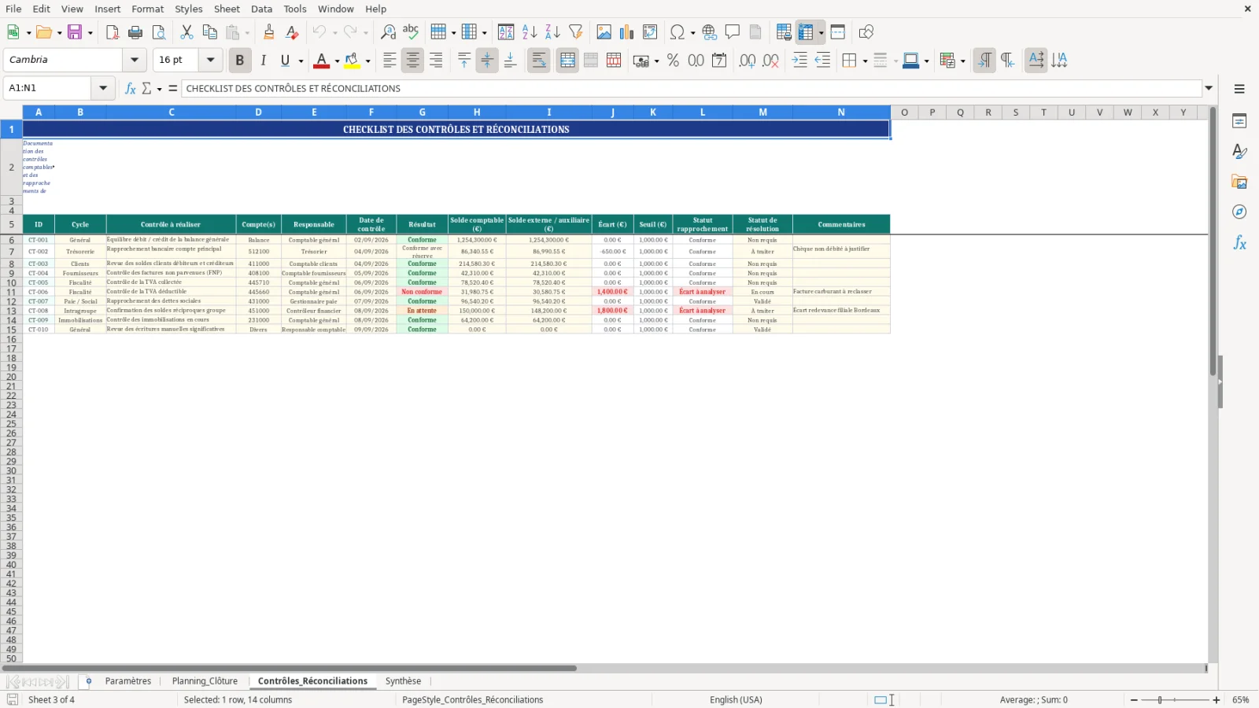
Task: Switch to the Synthèse sheet tab
Action: pyautogui.click(x=403, y=681)
